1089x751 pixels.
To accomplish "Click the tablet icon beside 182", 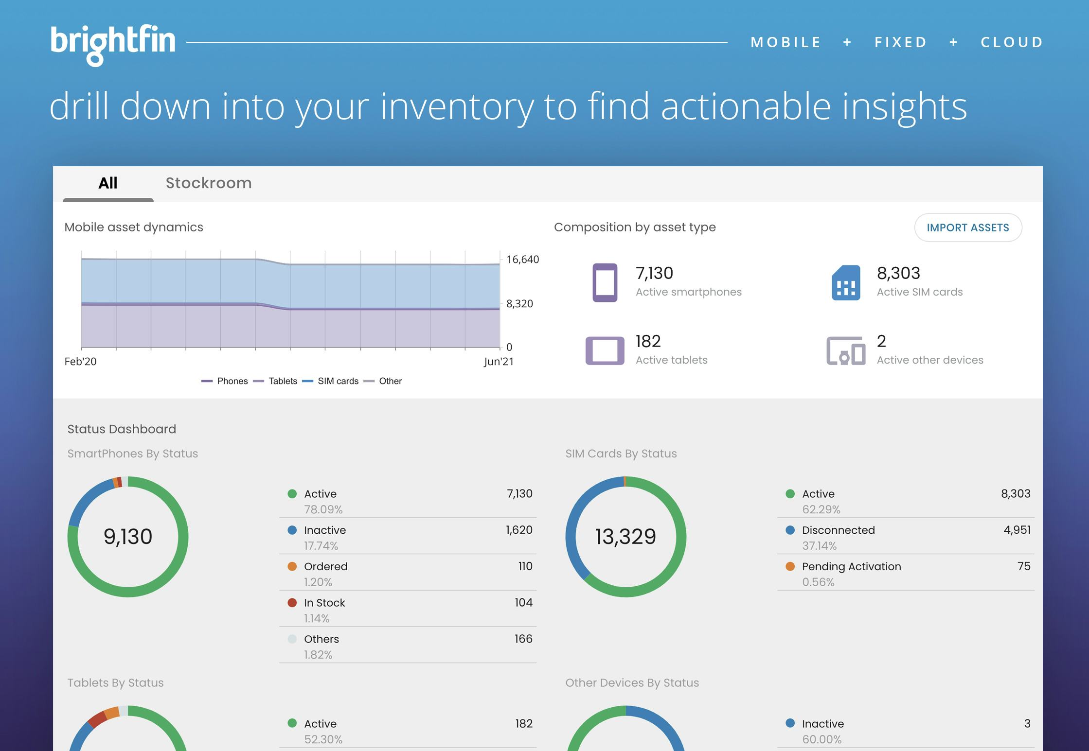I will 605,350.
